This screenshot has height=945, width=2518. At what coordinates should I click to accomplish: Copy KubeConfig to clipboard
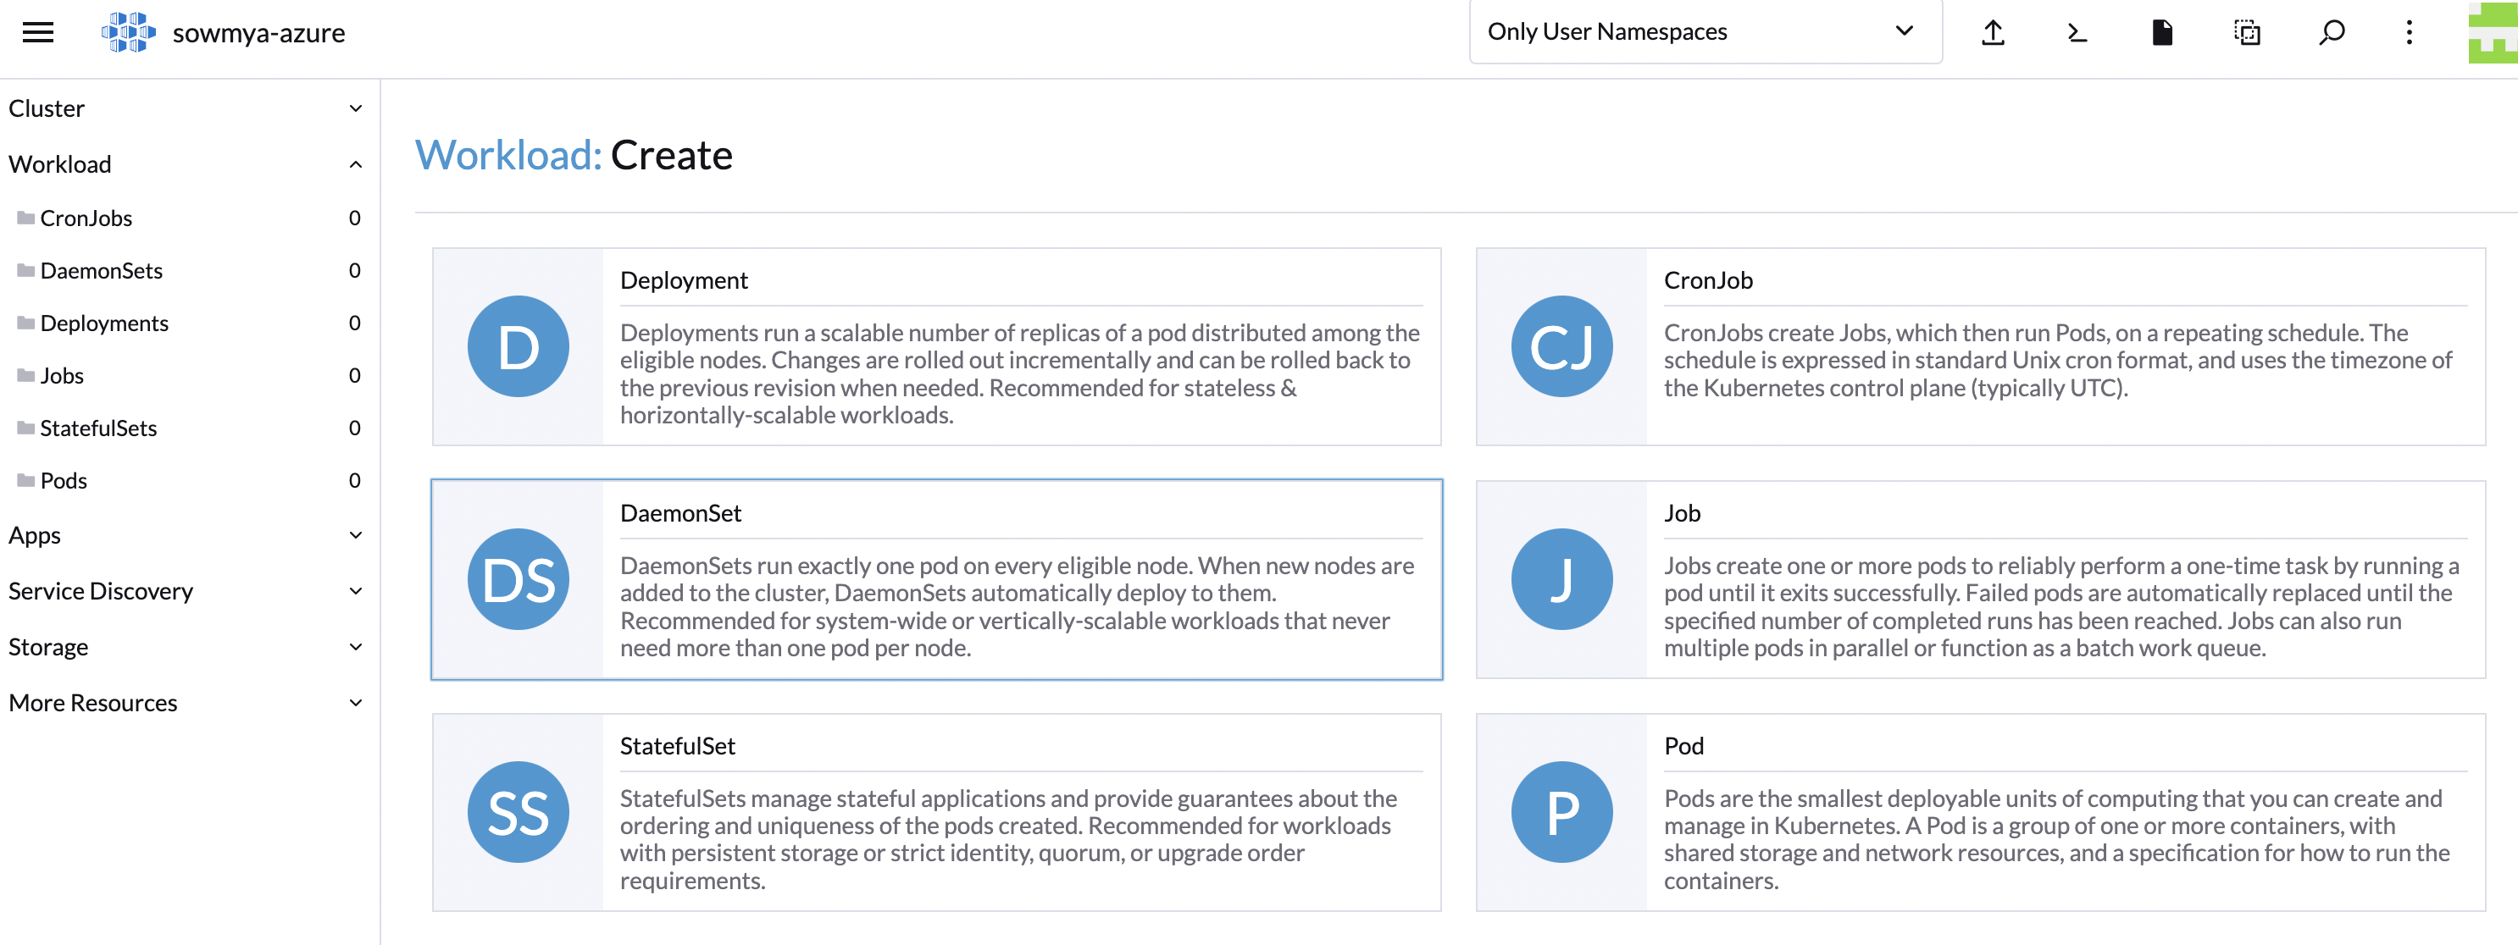click(2245, 31)
